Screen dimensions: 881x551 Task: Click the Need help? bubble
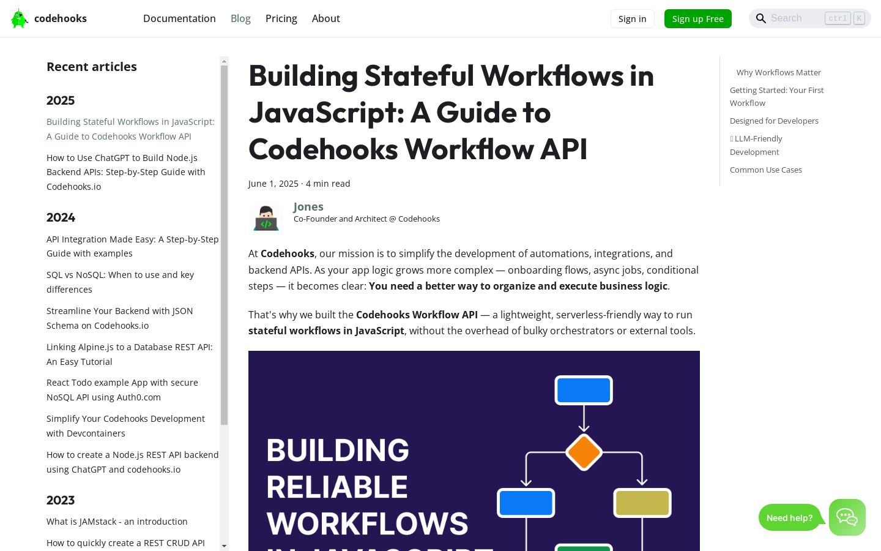(790, 517)
